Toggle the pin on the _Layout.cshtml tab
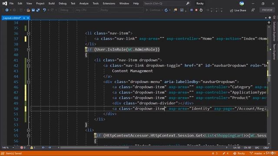 pos(24,18)
